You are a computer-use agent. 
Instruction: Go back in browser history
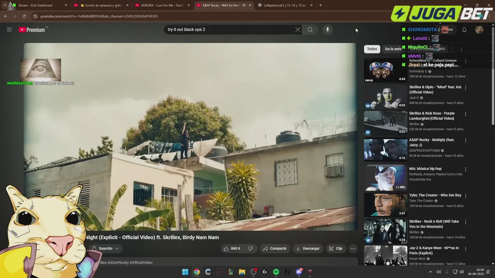coord(5,16)
